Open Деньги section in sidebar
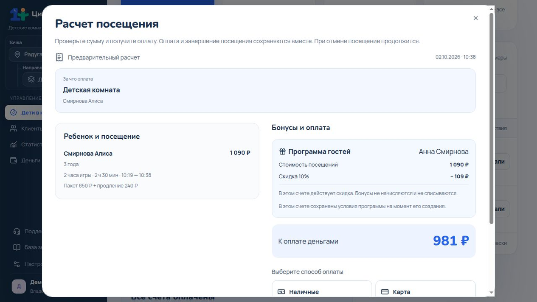 click(24, 160)
